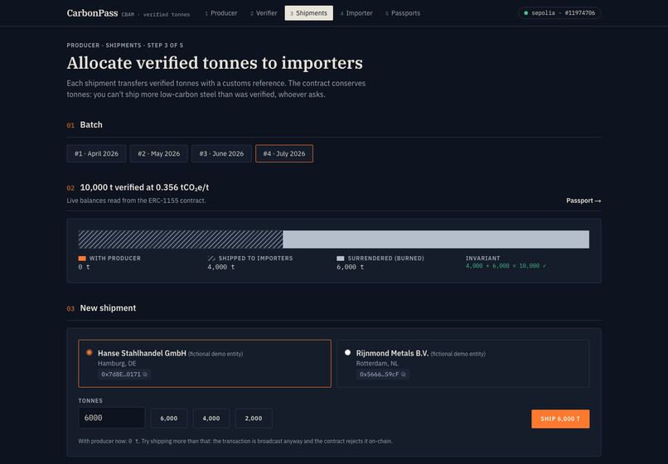
Task: Focus the Tonnes input field
Action: point(112,418)
